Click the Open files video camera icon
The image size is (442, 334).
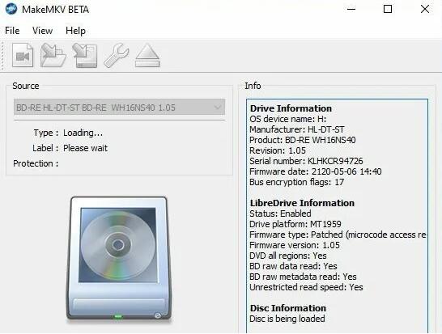[23, 55]
